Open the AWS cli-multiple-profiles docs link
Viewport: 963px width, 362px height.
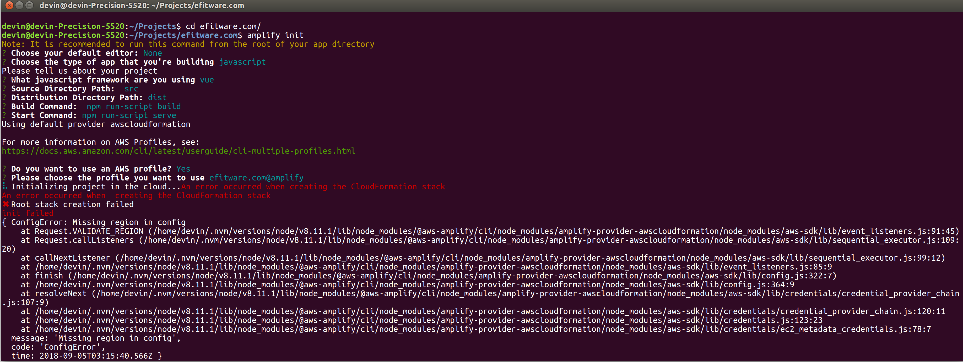[x=178, y=151]
